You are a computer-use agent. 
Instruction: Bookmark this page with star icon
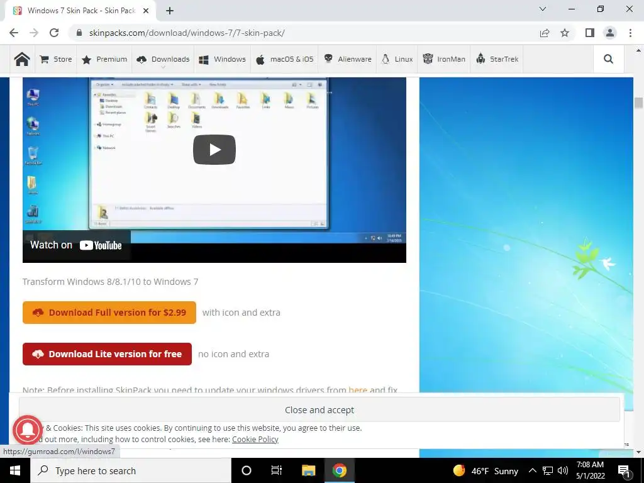click(x=565, y=33)
